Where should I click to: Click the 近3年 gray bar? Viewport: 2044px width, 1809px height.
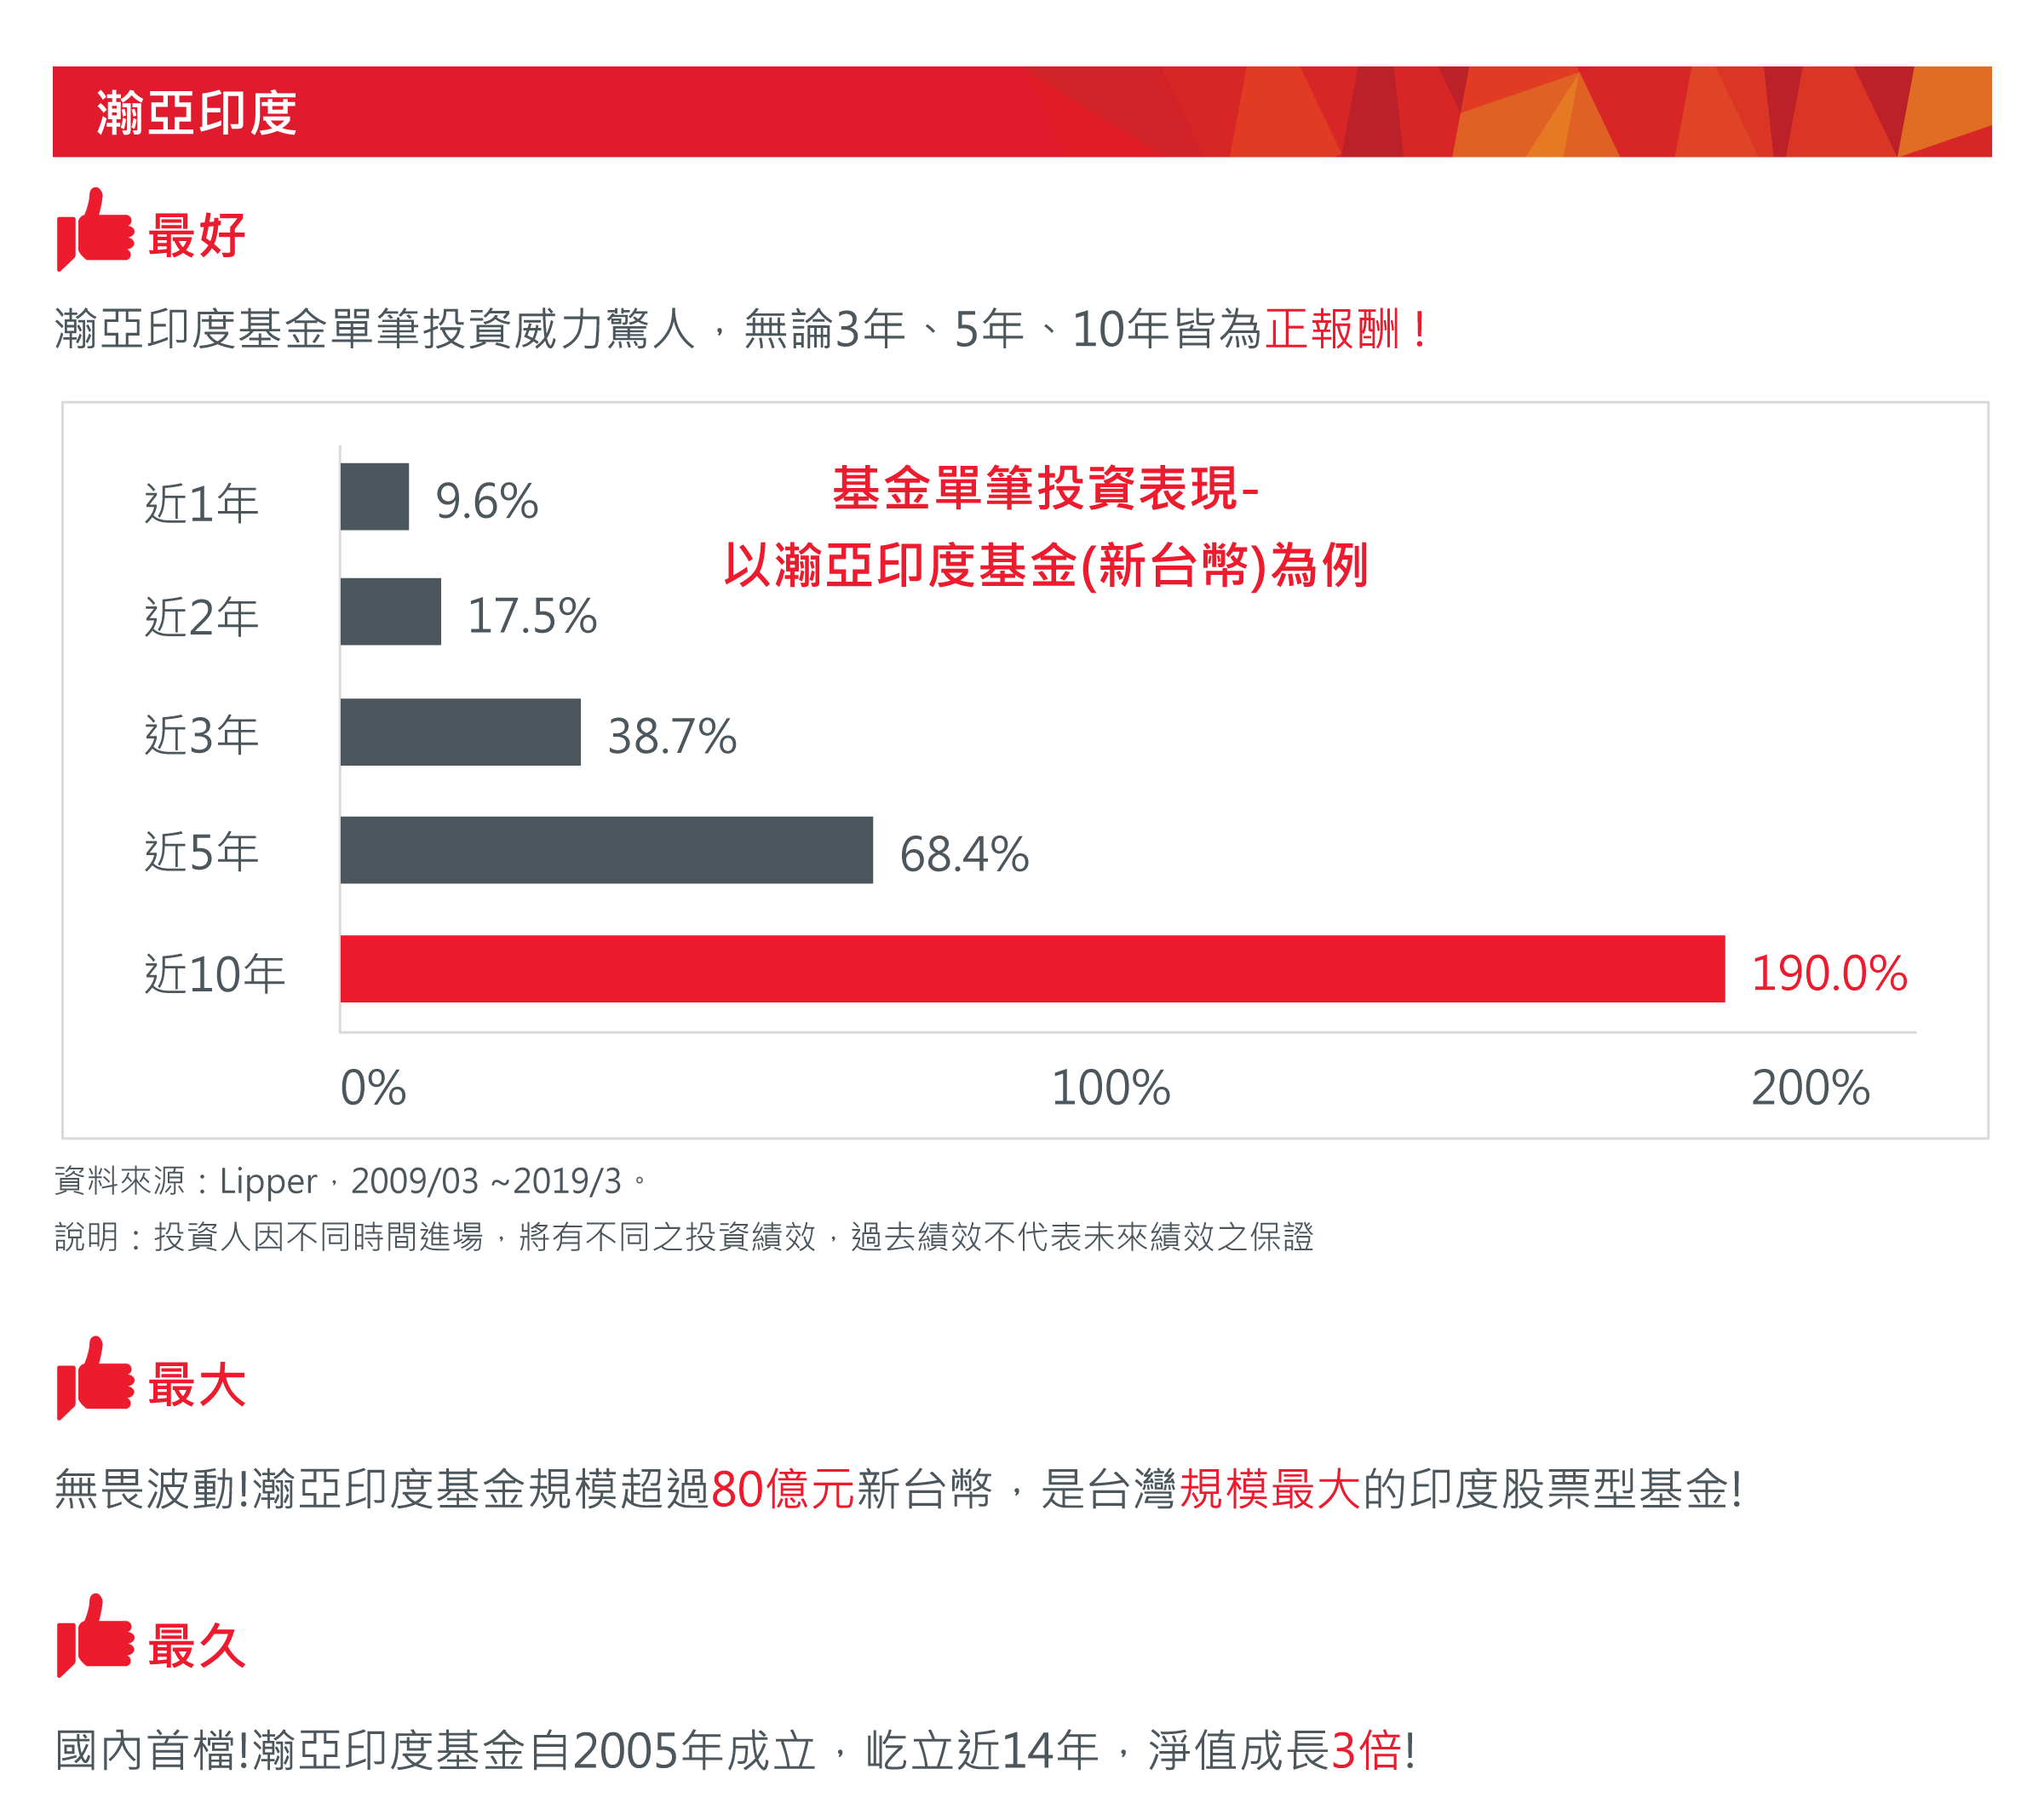(x=460, y=732)
